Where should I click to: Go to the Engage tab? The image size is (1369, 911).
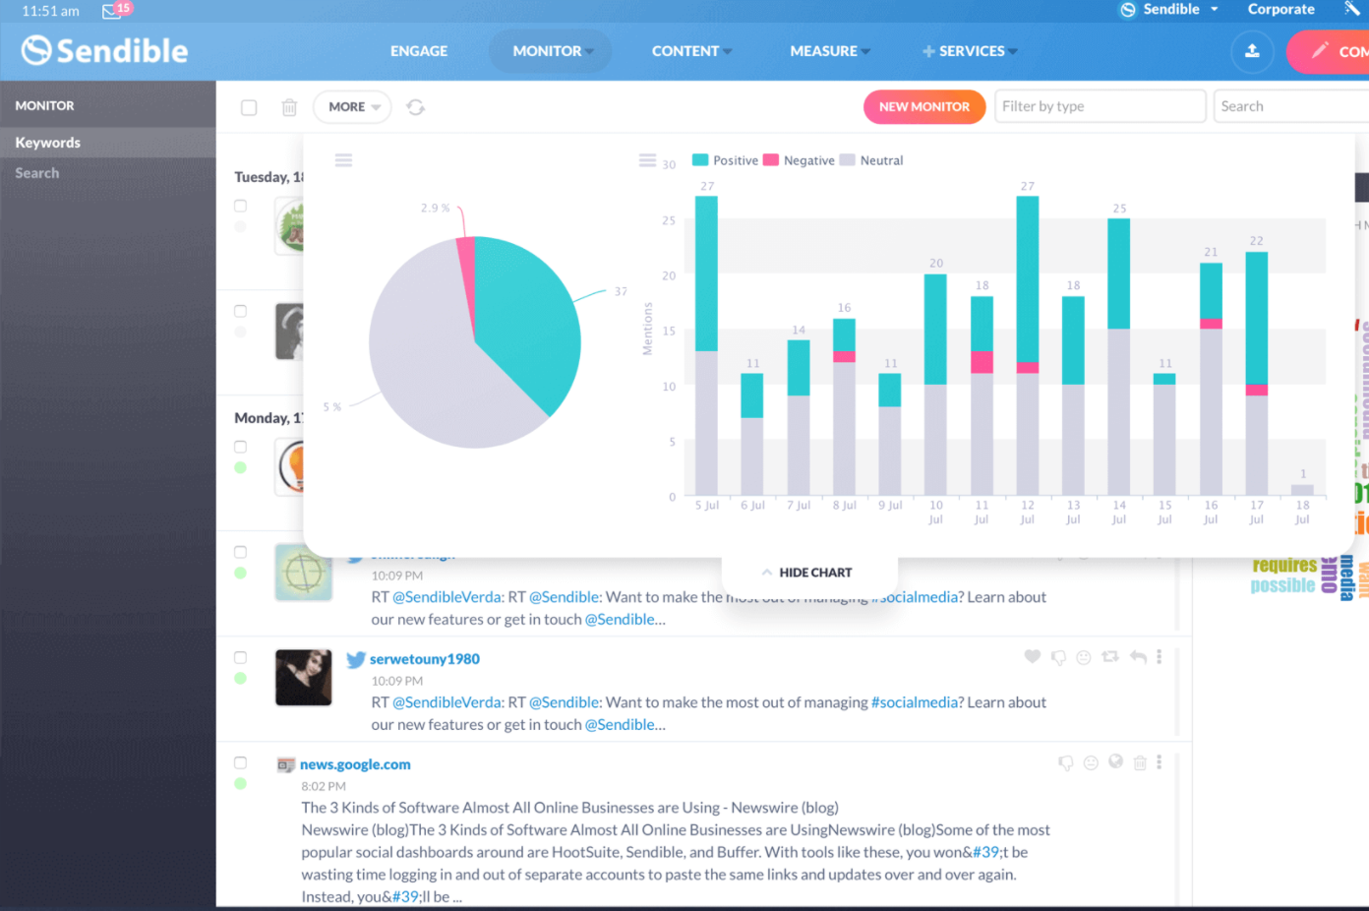pos(419,51)
